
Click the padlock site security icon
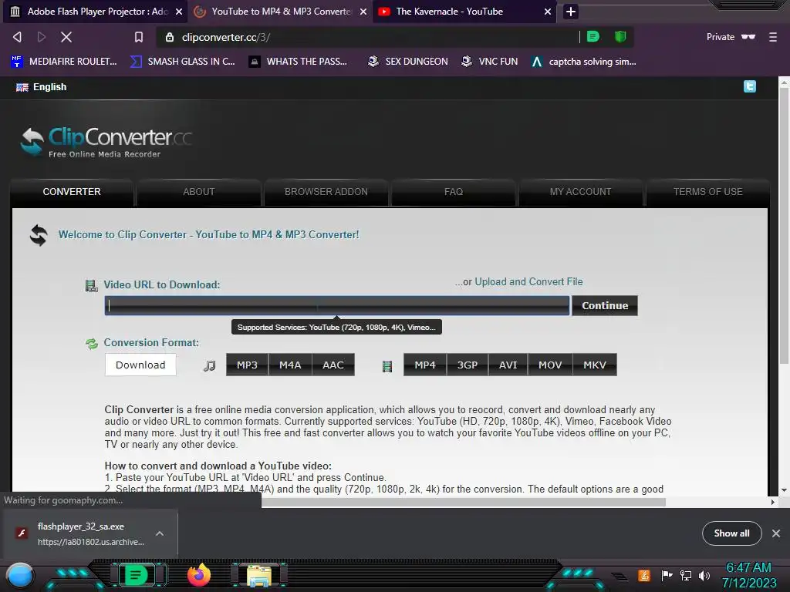pos(170,37)
